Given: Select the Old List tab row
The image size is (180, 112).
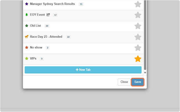Looking at the screenshot, I should click(83, 26).
